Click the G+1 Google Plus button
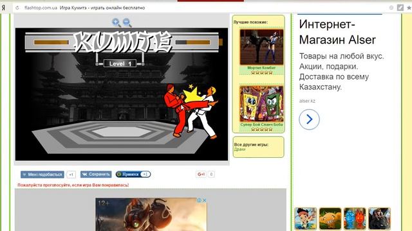412x231 pixels. [201, 174]
